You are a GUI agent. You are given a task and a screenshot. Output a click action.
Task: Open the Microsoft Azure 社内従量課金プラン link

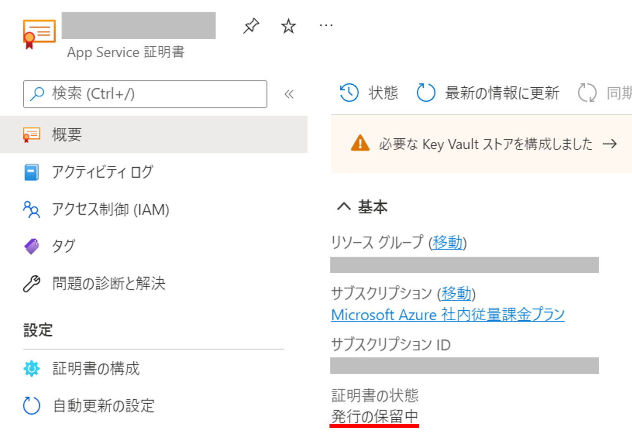point(447,314)
